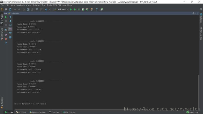Select the 4: Run bottom tab
This screenshot has height=114, width=203.
pos(9,112)
